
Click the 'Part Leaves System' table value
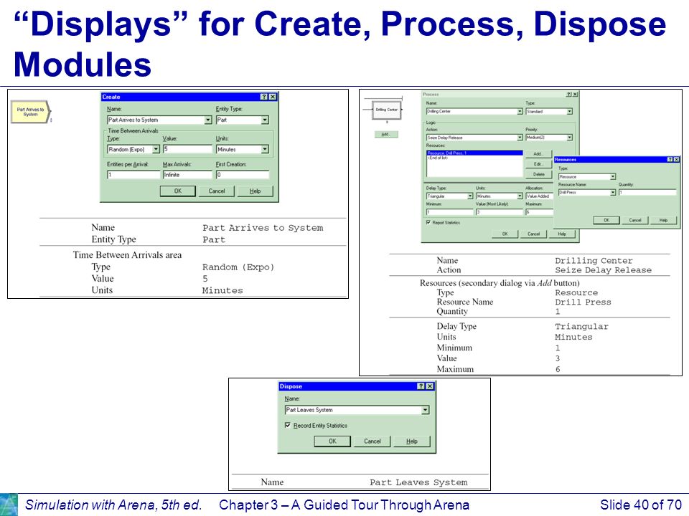(418, 482)
